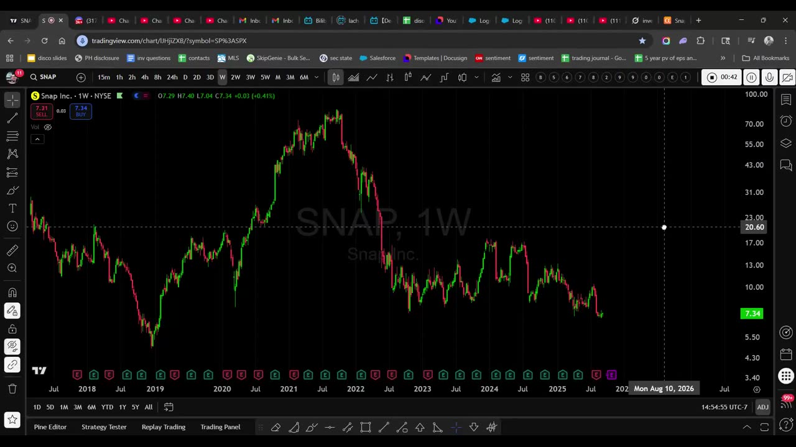Open the object tree layers icon
The height and width of the screenshot is (447, 796).
click(786, 143)
